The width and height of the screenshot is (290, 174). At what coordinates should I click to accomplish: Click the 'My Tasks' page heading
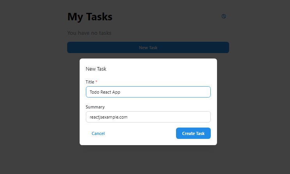pyautogui.click(x=90, y=17)
